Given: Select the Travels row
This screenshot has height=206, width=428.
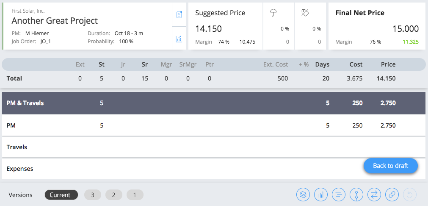Looking at the screenshot, I should click(x=214, y=147).
